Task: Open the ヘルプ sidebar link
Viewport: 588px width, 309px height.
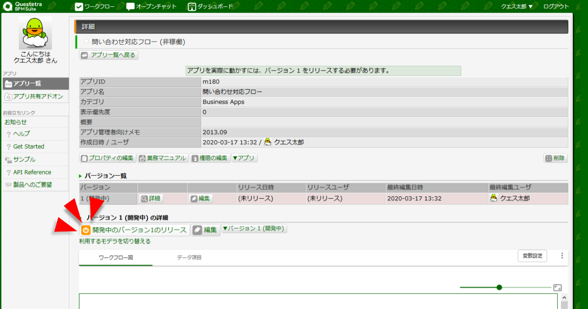Action: 21,134
